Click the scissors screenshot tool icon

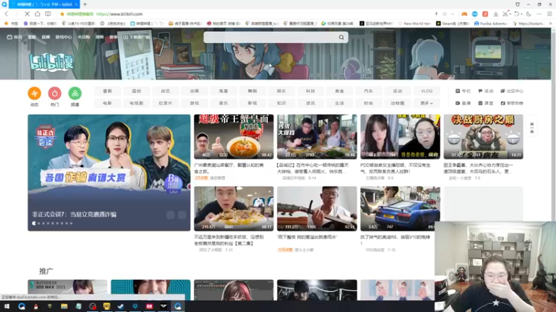click(x=505, y=14)
